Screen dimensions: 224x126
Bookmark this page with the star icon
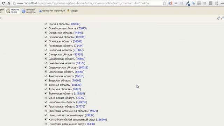click(164, 3)
